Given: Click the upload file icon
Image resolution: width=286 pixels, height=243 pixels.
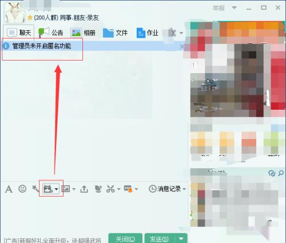Looking at the screenshot, I should 84,189.
